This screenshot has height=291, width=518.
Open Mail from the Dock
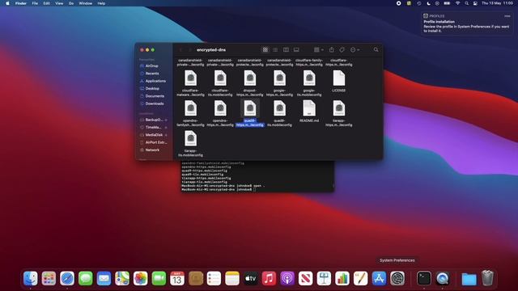click(104, 278)
